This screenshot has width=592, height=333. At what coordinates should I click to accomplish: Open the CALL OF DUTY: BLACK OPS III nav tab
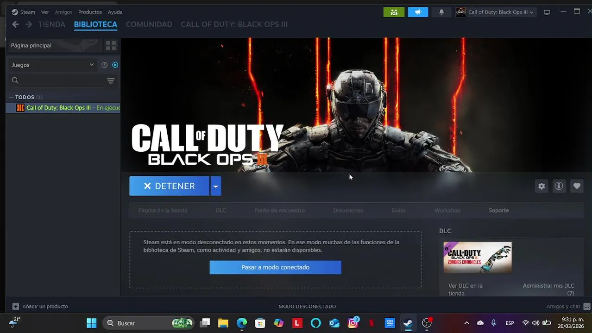pyautogui.click(x=234, y=25)
